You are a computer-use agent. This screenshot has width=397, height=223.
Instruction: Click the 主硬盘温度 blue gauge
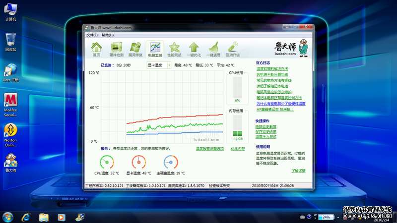pos(171,162)
